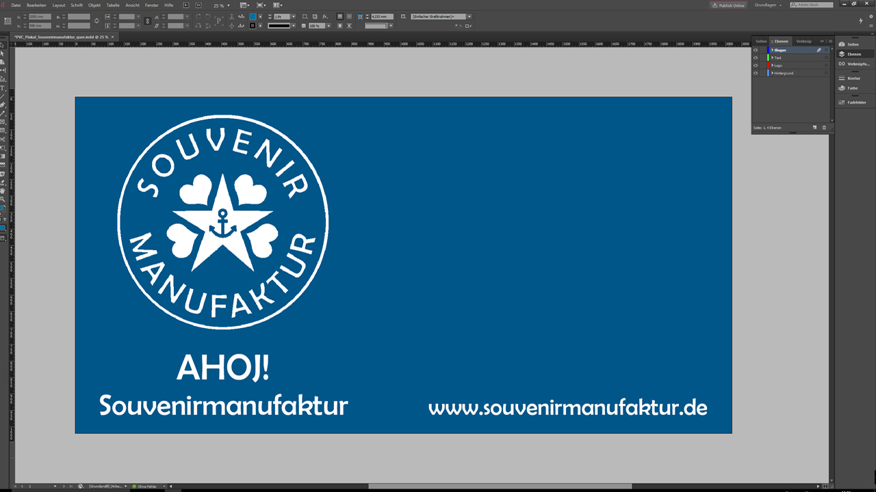Image resolution: width=876 pixels, height=492 pixels.
Task: Expand the Hintergrund layer
Action: tap(772, 72)
